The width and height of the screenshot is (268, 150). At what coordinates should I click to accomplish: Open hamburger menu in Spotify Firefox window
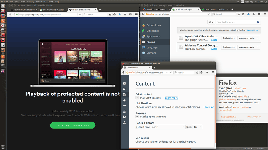pos(136,15)
